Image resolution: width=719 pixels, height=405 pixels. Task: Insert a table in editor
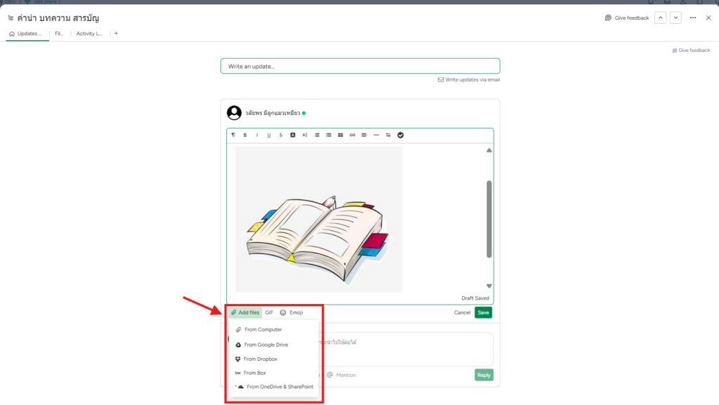click(341, 135)
